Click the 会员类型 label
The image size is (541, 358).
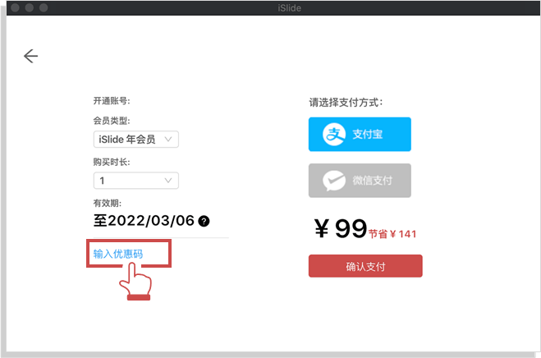click(x=112, y=121)
